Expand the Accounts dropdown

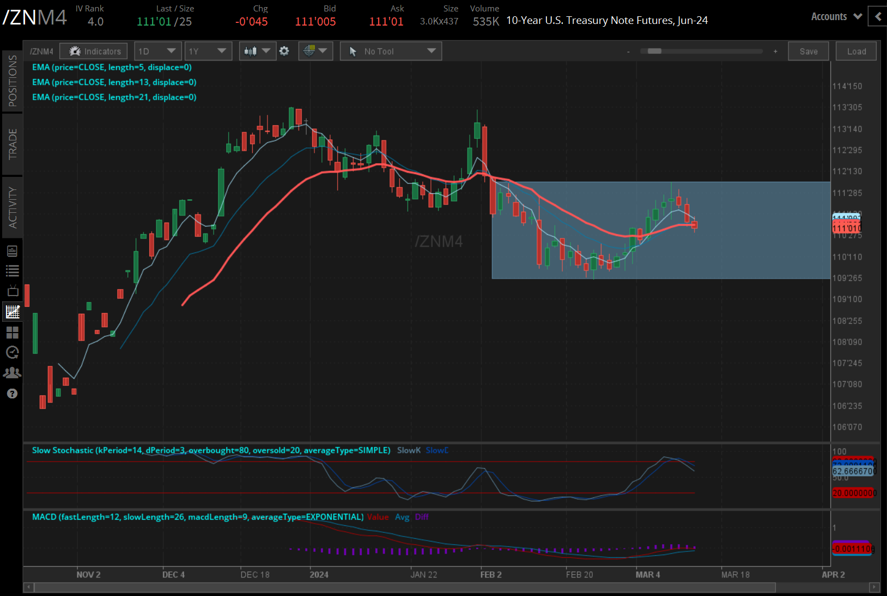click(836, 17)
